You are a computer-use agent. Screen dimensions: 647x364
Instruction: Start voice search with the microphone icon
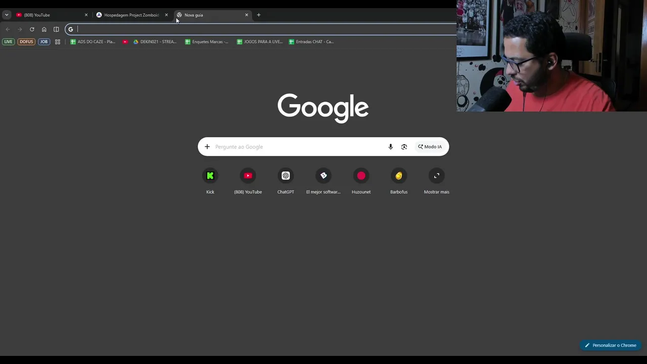point(390,147)
